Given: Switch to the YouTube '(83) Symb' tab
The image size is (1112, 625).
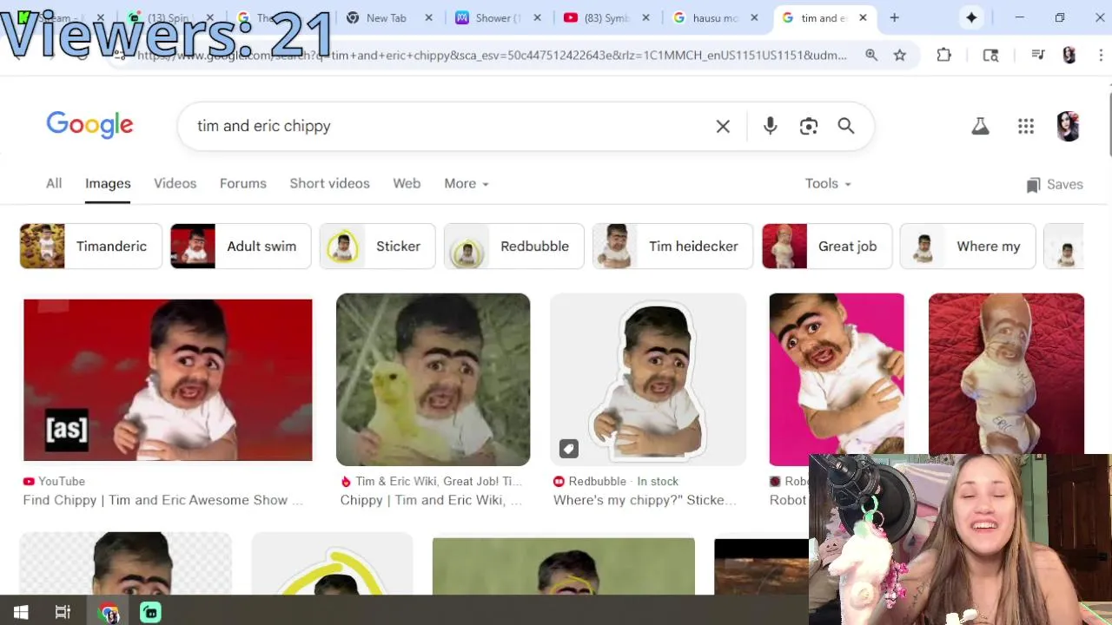Looking at the screenshot, I should (x=606, y=17).
